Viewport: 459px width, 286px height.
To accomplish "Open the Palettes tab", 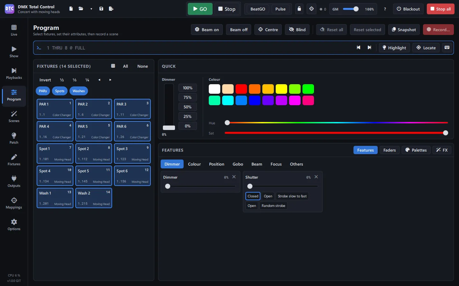I will tap(416, 150).
